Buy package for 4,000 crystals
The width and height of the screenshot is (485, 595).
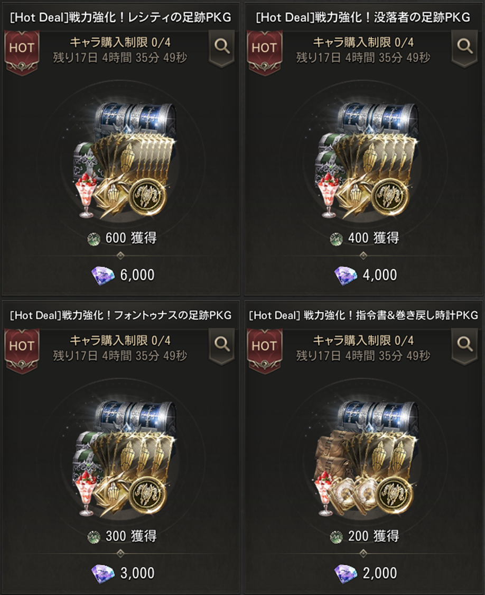coord(366,275)
